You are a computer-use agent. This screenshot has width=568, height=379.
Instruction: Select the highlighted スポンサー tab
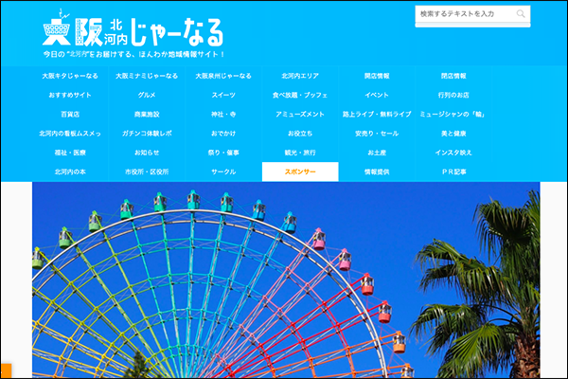pyautogui.click(x=300, y=172)
